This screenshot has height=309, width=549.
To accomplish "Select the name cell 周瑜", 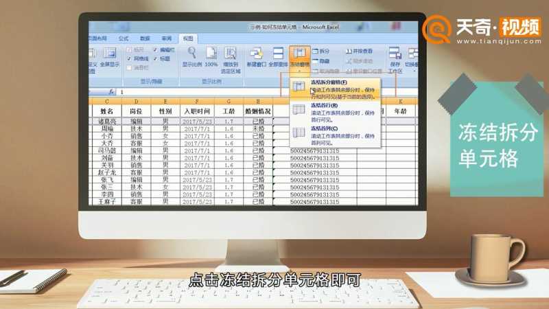I will [107, 128].
